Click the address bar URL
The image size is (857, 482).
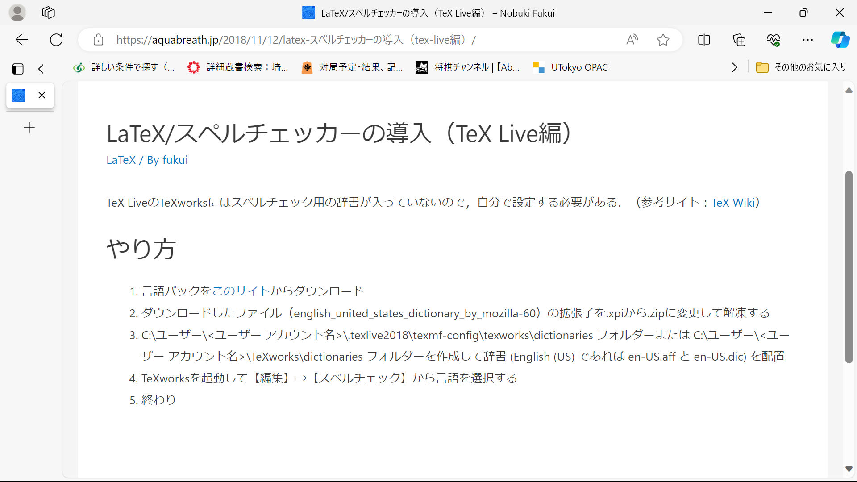click(x=296, y=40)
